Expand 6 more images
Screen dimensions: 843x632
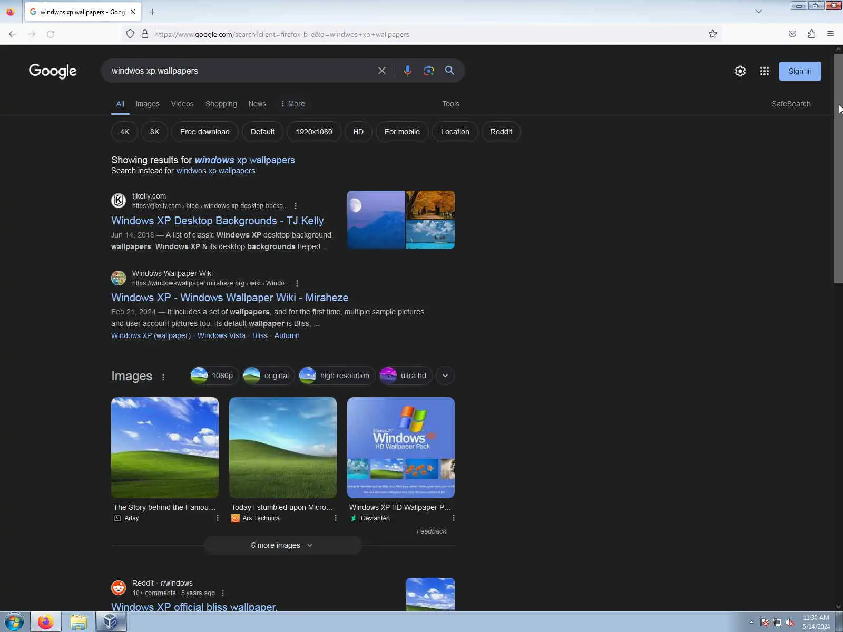click(282, 545)
